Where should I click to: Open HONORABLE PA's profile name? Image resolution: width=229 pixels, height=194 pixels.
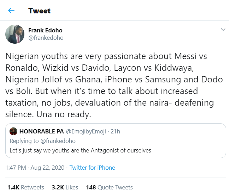(41, 132)
